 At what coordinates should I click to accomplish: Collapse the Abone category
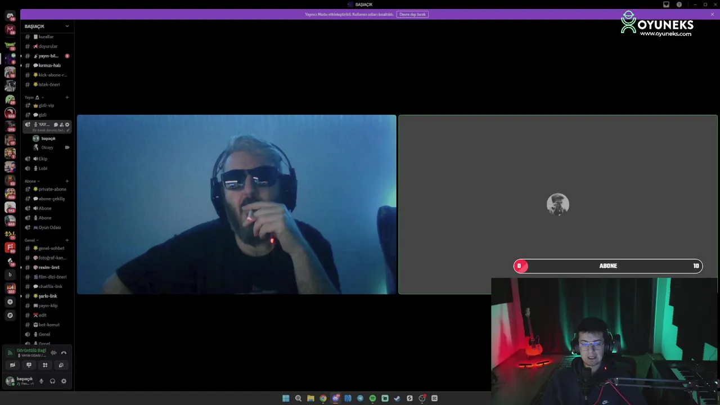click(x=32, y=181)
